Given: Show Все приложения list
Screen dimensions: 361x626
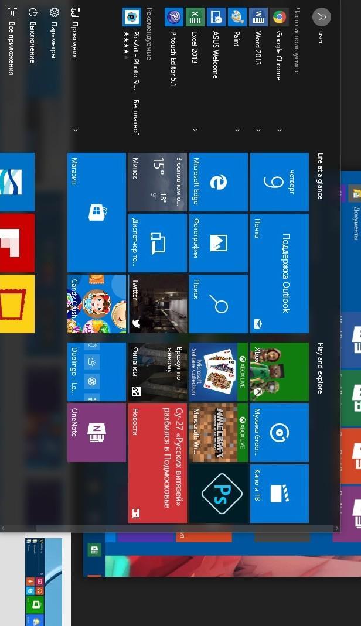Looking at the screenshot, I should 12,41.
